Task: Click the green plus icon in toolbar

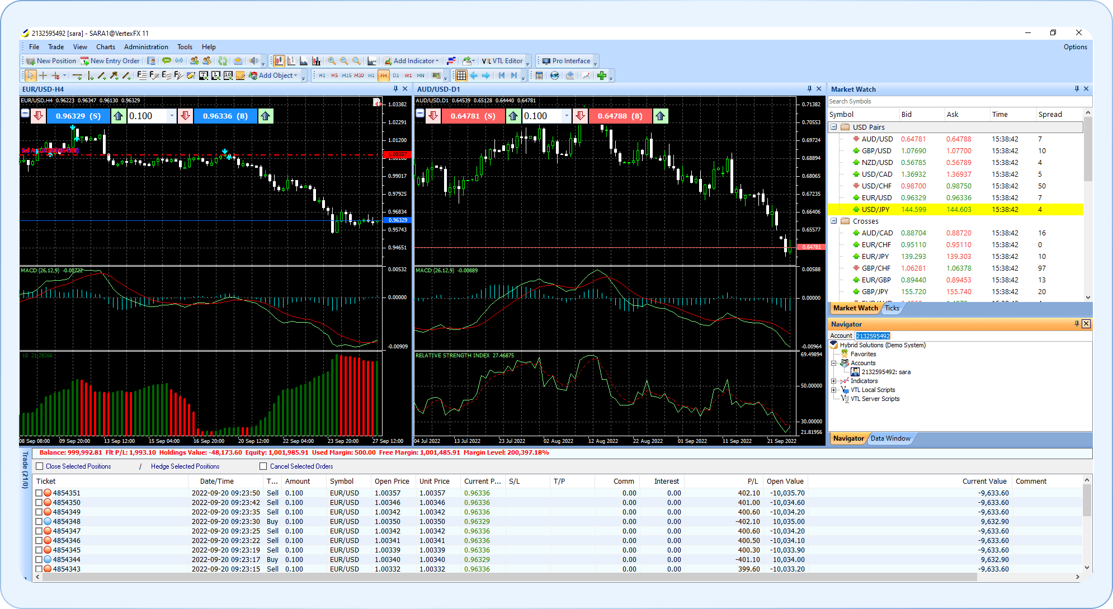Action: (602, 75)
